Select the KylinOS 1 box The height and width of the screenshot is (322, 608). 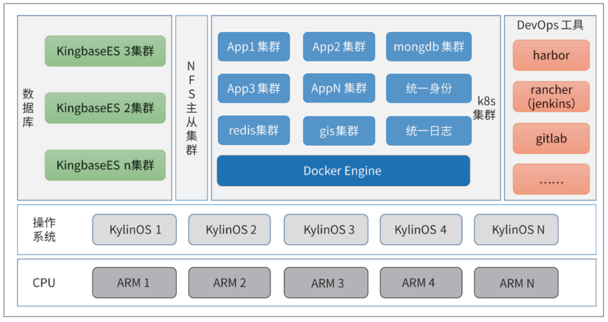(134, 230)
